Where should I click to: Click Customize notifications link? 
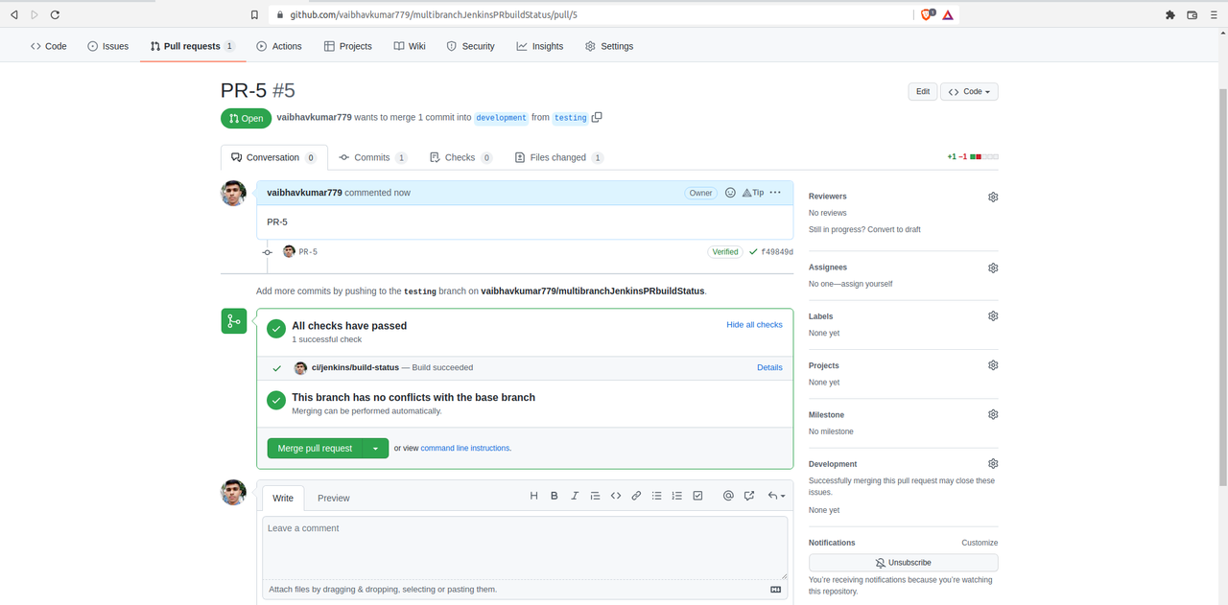(x=980, y=543)
